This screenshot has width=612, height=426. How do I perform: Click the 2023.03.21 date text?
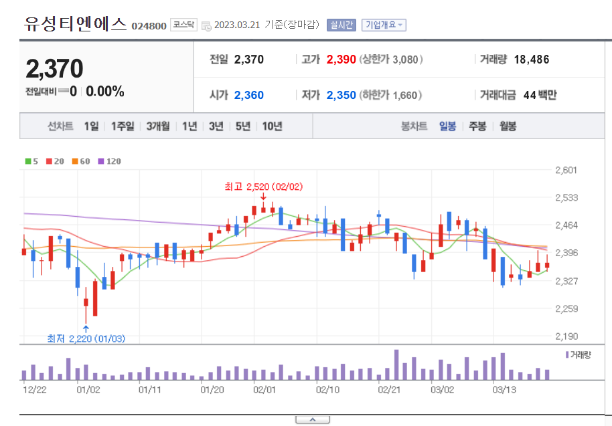(x=237, y=25)
